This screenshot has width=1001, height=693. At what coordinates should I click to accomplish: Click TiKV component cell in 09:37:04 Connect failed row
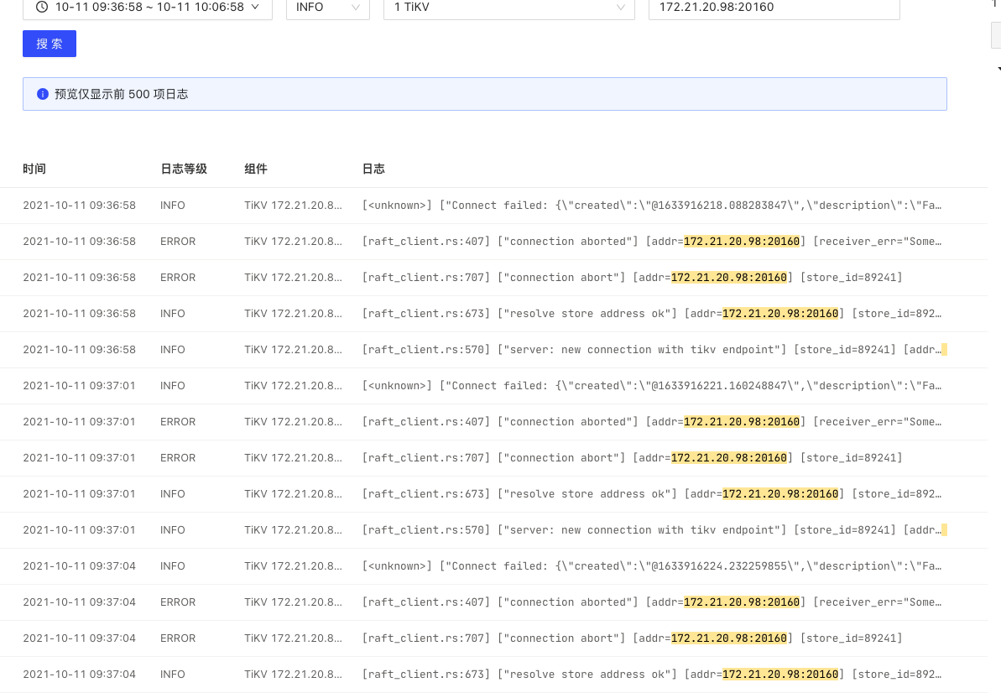coord(293,566)
